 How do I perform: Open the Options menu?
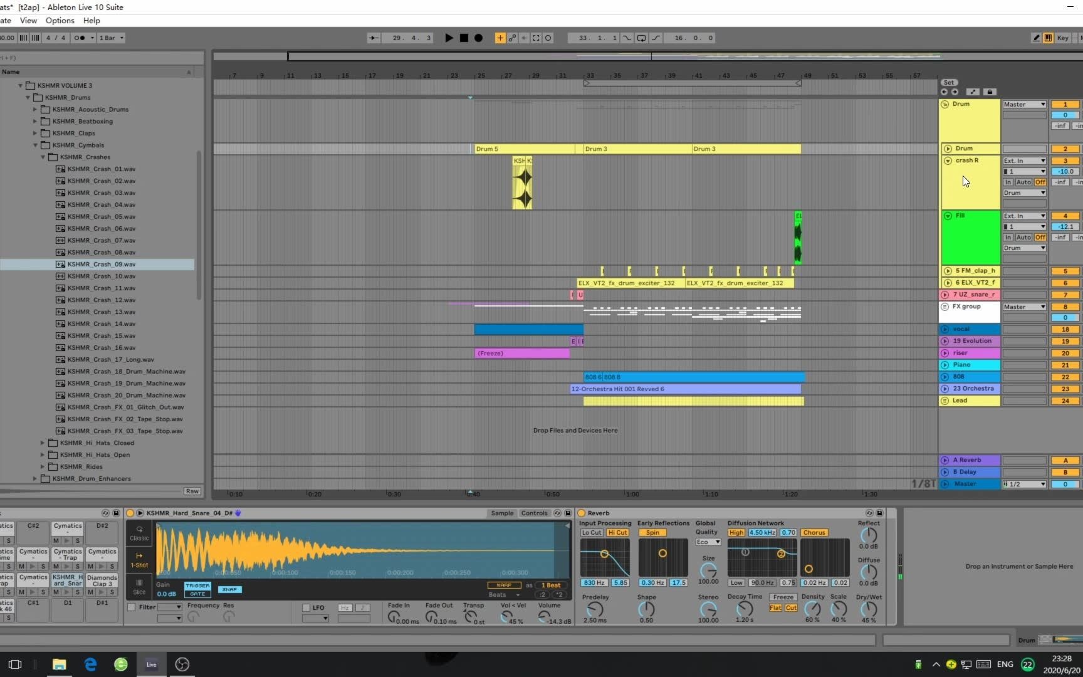click(x=60, y=20)
